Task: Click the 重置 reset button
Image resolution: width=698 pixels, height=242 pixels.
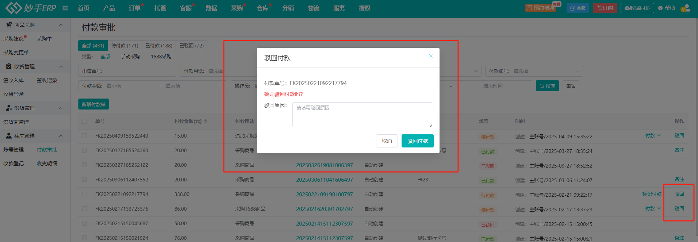Action: pos(571,86)
